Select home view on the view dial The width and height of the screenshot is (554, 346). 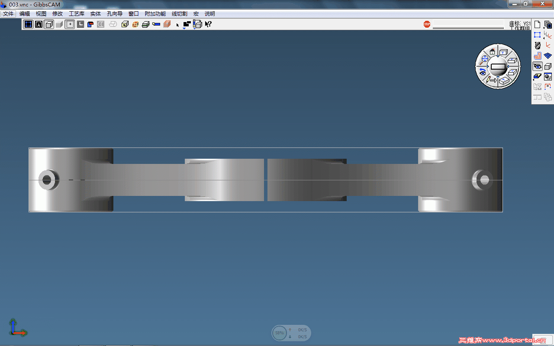[492, 51]
